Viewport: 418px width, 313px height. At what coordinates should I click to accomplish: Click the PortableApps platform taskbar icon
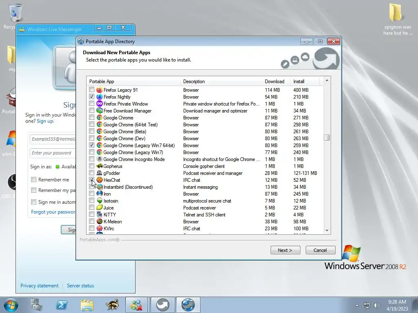tap(162, 305)
